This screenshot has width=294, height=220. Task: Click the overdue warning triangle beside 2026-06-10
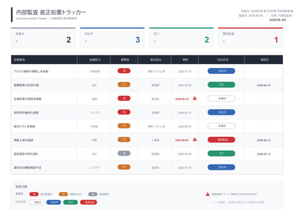(195, 98)
